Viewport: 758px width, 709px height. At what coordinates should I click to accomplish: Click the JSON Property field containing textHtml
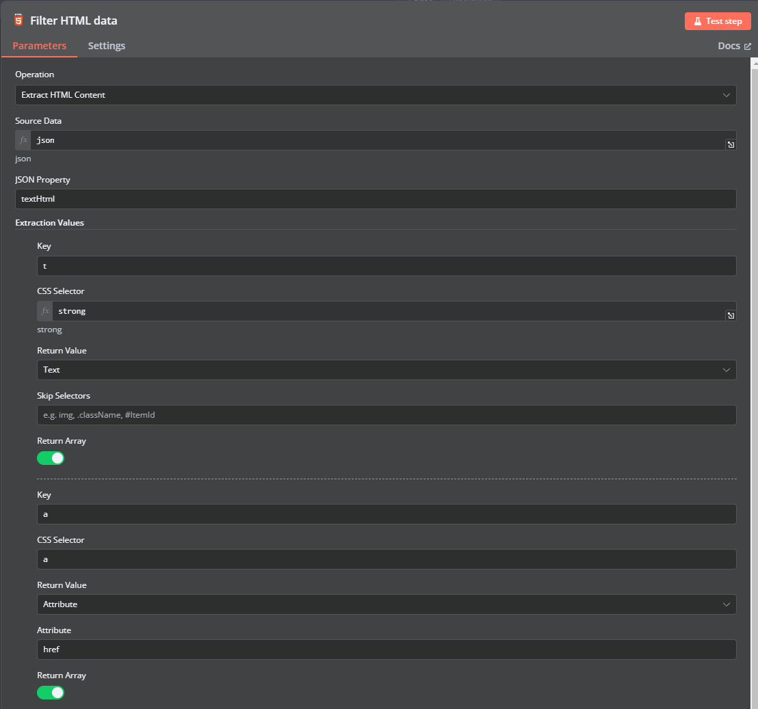(x=375, y=199)
